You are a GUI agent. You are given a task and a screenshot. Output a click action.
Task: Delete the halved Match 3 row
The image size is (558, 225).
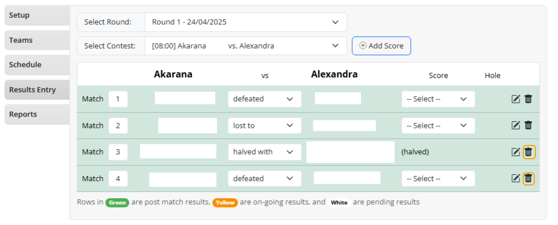529,152
